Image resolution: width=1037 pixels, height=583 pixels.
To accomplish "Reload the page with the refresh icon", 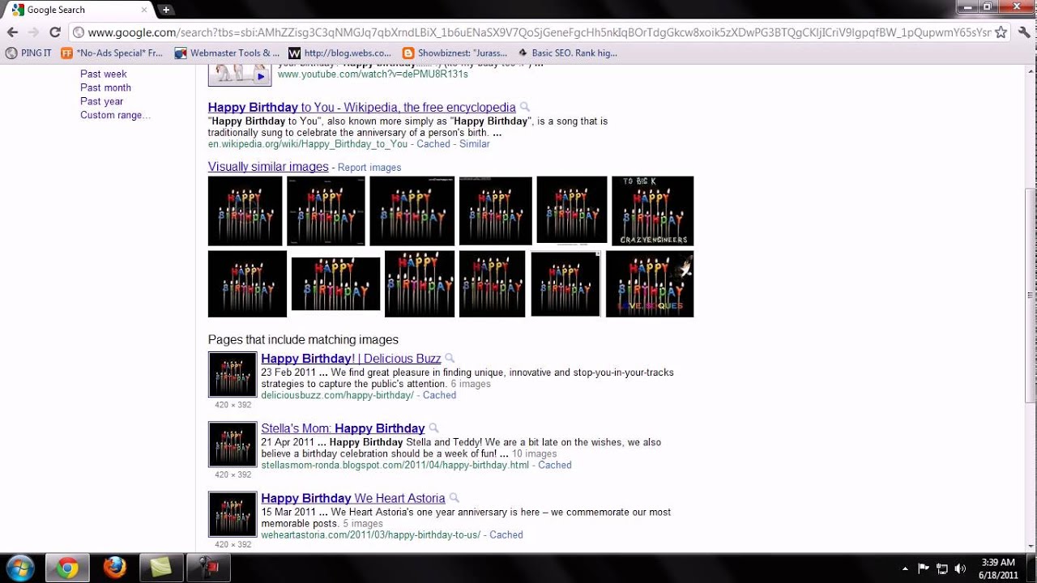I will [x=55, y=32].
